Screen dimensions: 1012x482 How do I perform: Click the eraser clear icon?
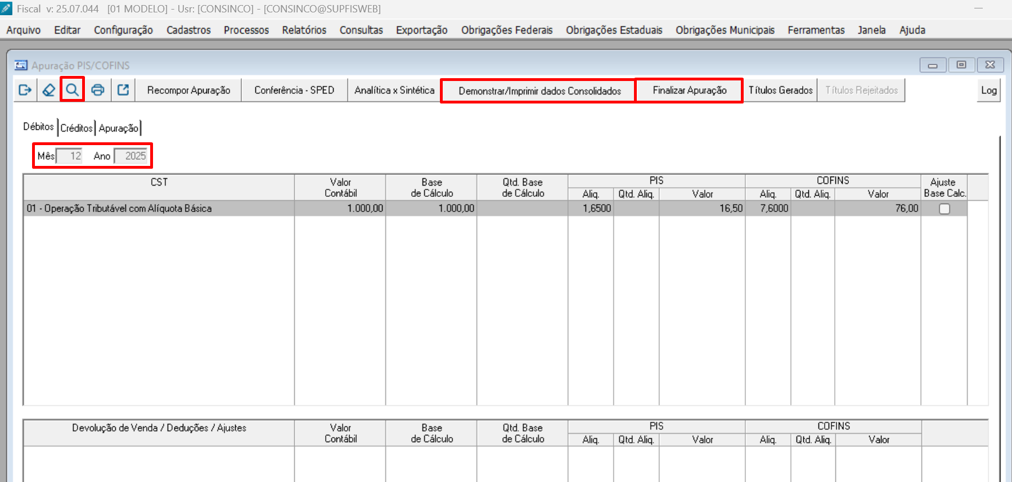pyautogui.click(x=49, y=90)
